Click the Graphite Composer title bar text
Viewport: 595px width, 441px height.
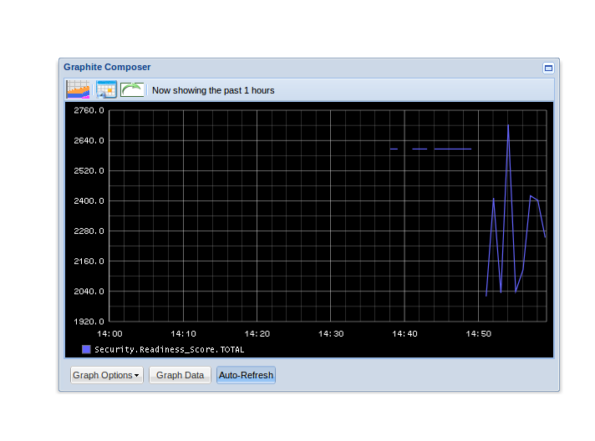(x=107, y=67)
